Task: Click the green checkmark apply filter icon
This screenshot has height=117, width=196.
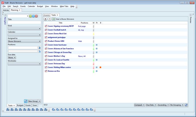Action: 30,16
